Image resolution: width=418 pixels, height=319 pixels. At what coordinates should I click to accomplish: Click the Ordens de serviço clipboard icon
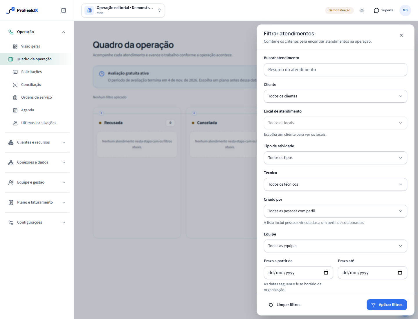(15, 97)
